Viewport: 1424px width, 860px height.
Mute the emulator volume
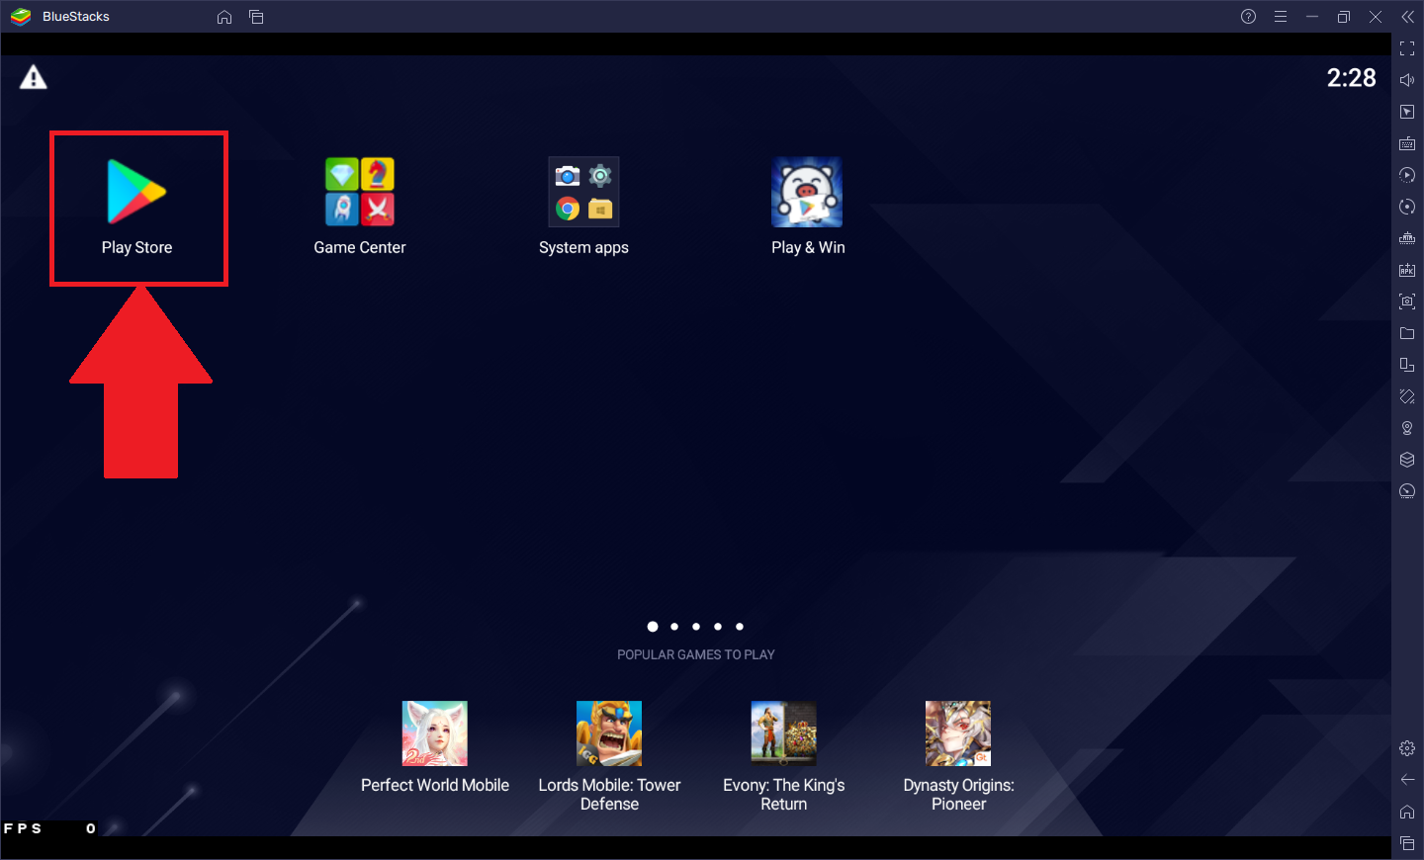click(1407, 79)
